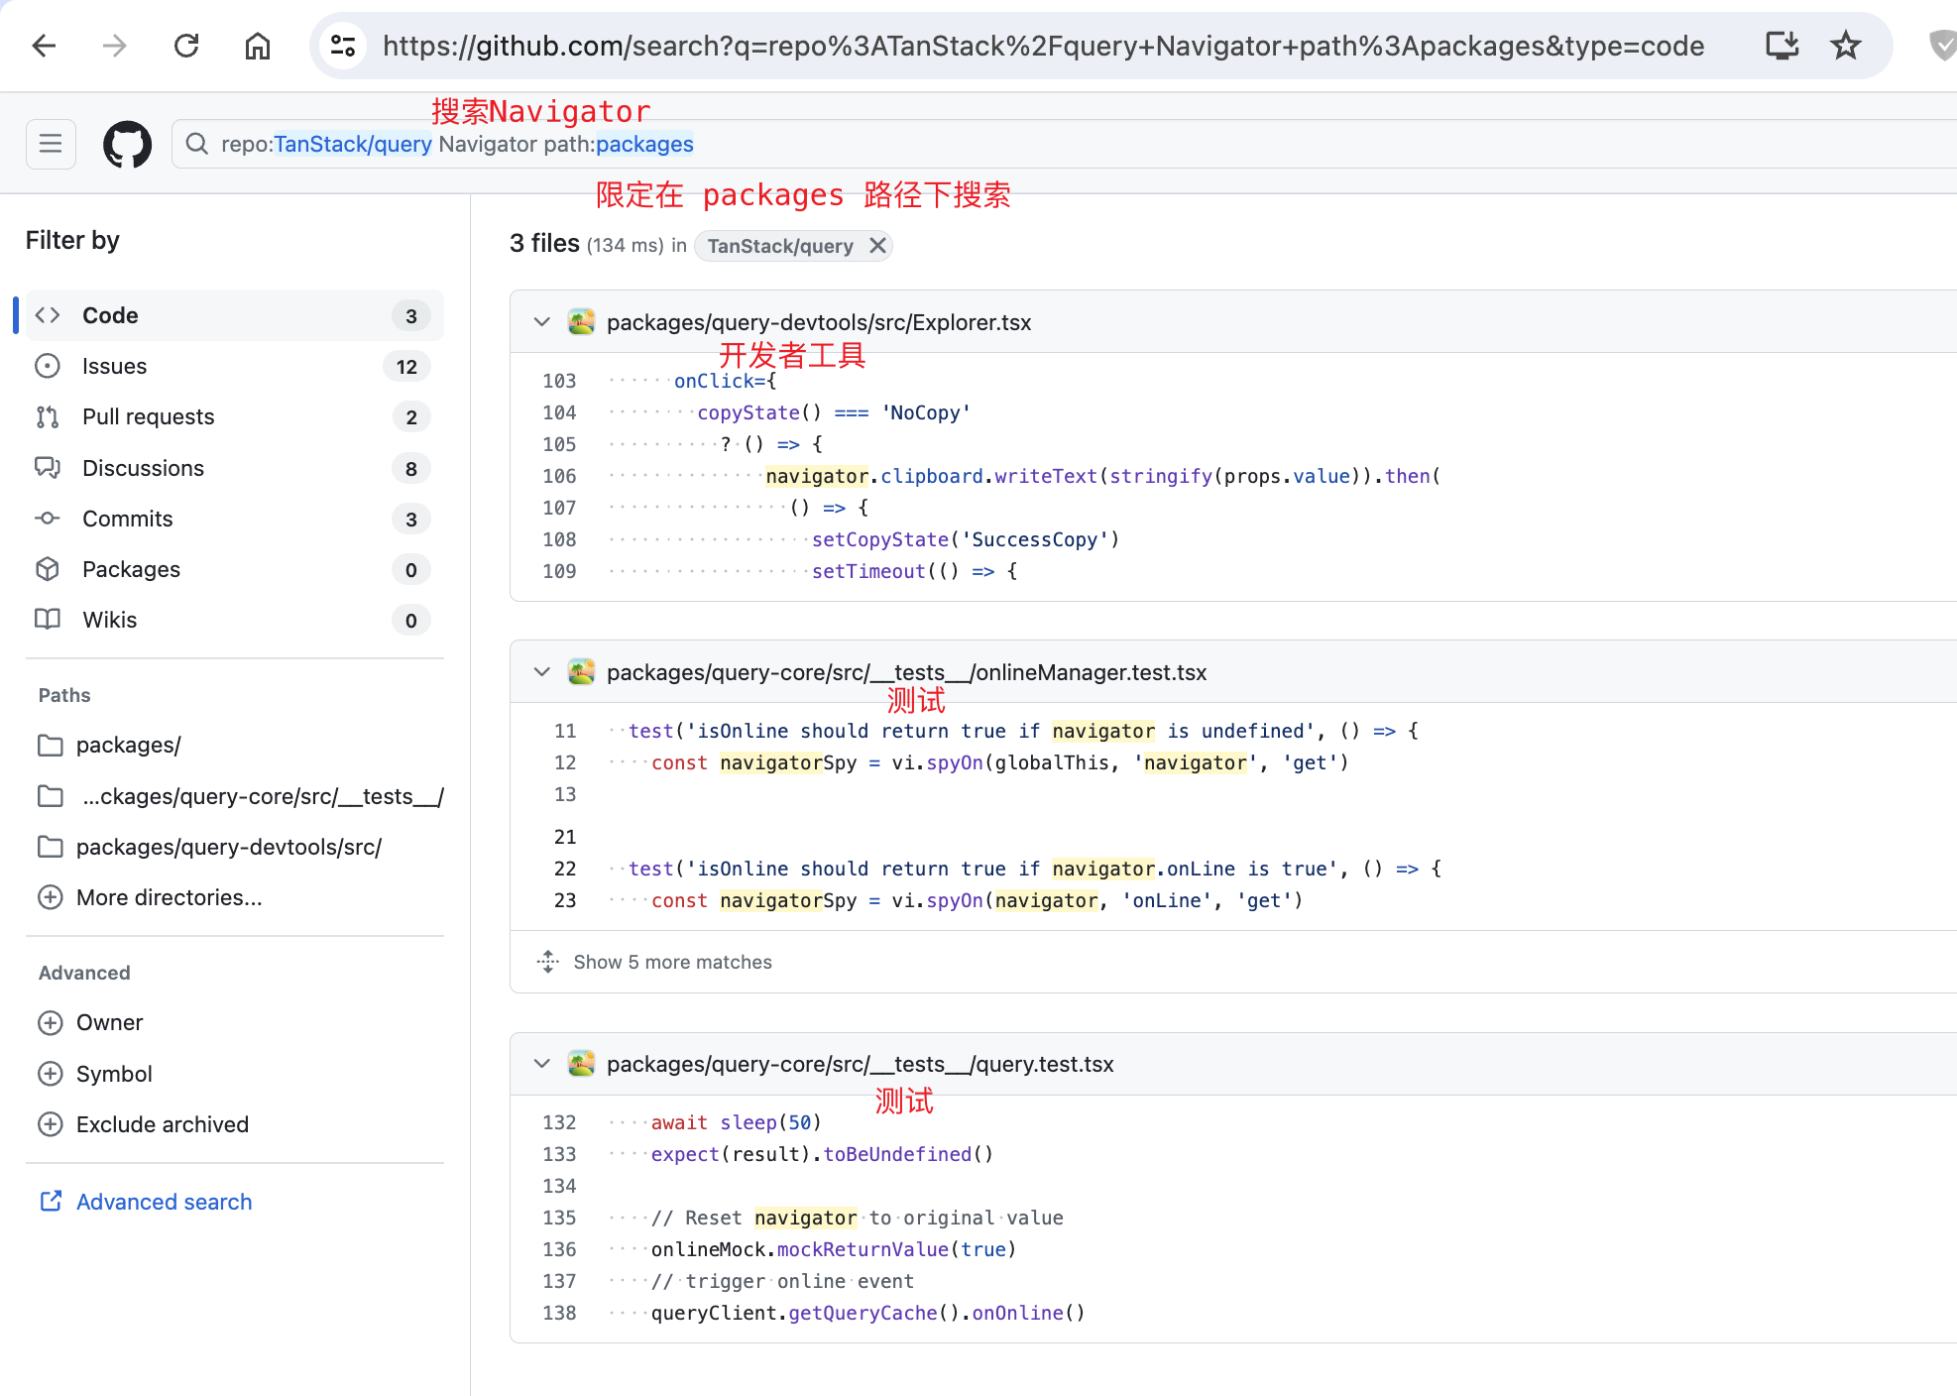Enable the Exclude archived filter
The width and height of the screenshot is (1957, 1396).
click(x=162, y=1124)
